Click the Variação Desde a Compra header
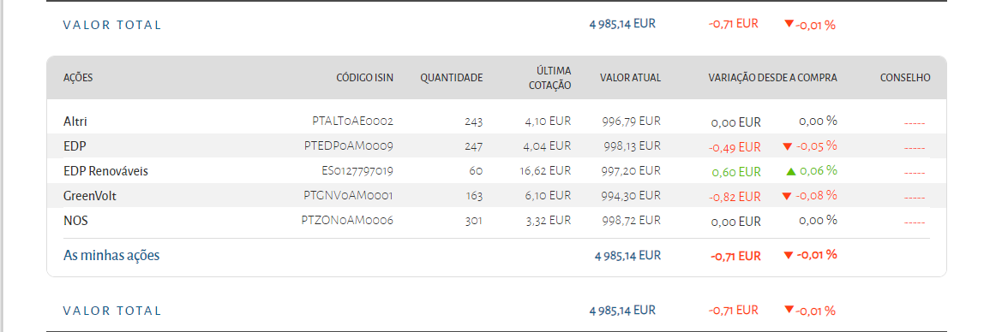Viewport: 990px width, 332px height. coord(773,78)
